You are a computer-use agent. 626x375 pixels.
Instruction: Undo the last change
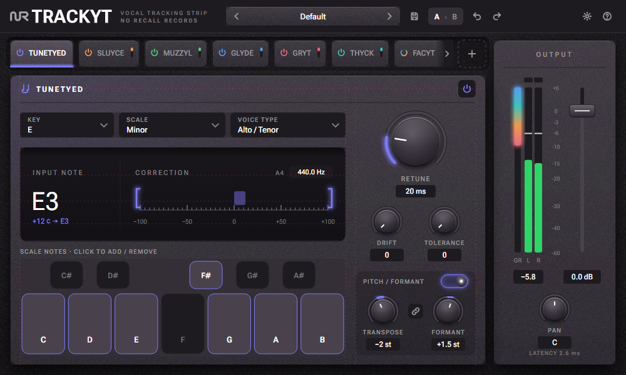476,16
